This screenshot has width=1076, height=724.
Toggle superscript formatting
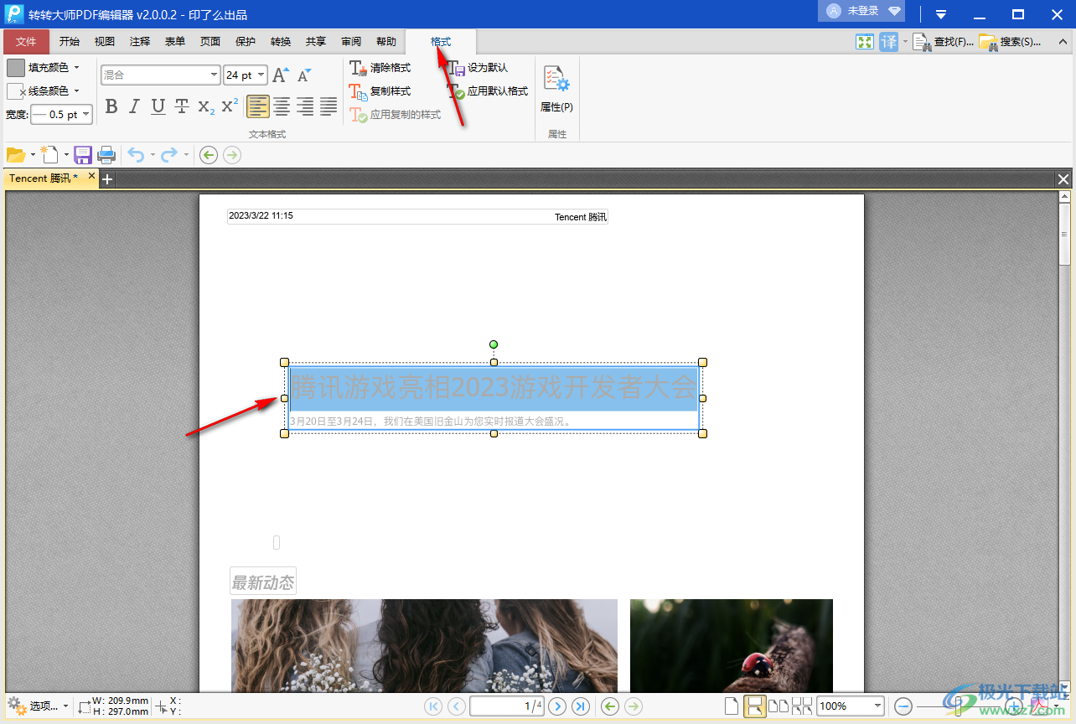pos(230,106)
